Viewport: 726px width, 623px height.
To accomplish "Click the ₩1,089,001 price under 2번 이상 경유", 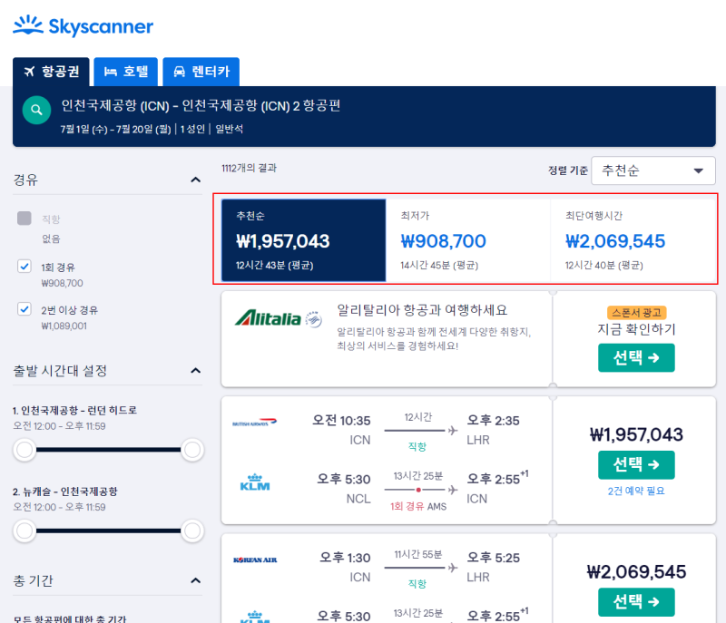I will click(64, 326).
